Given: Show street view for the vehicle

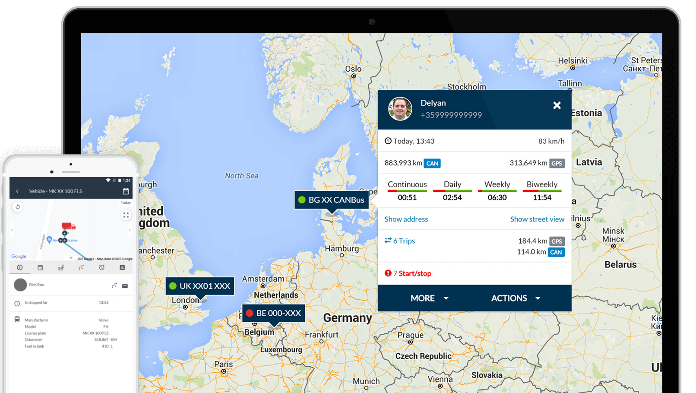Looking at the screenshot, I should click(x=538, y=219).
